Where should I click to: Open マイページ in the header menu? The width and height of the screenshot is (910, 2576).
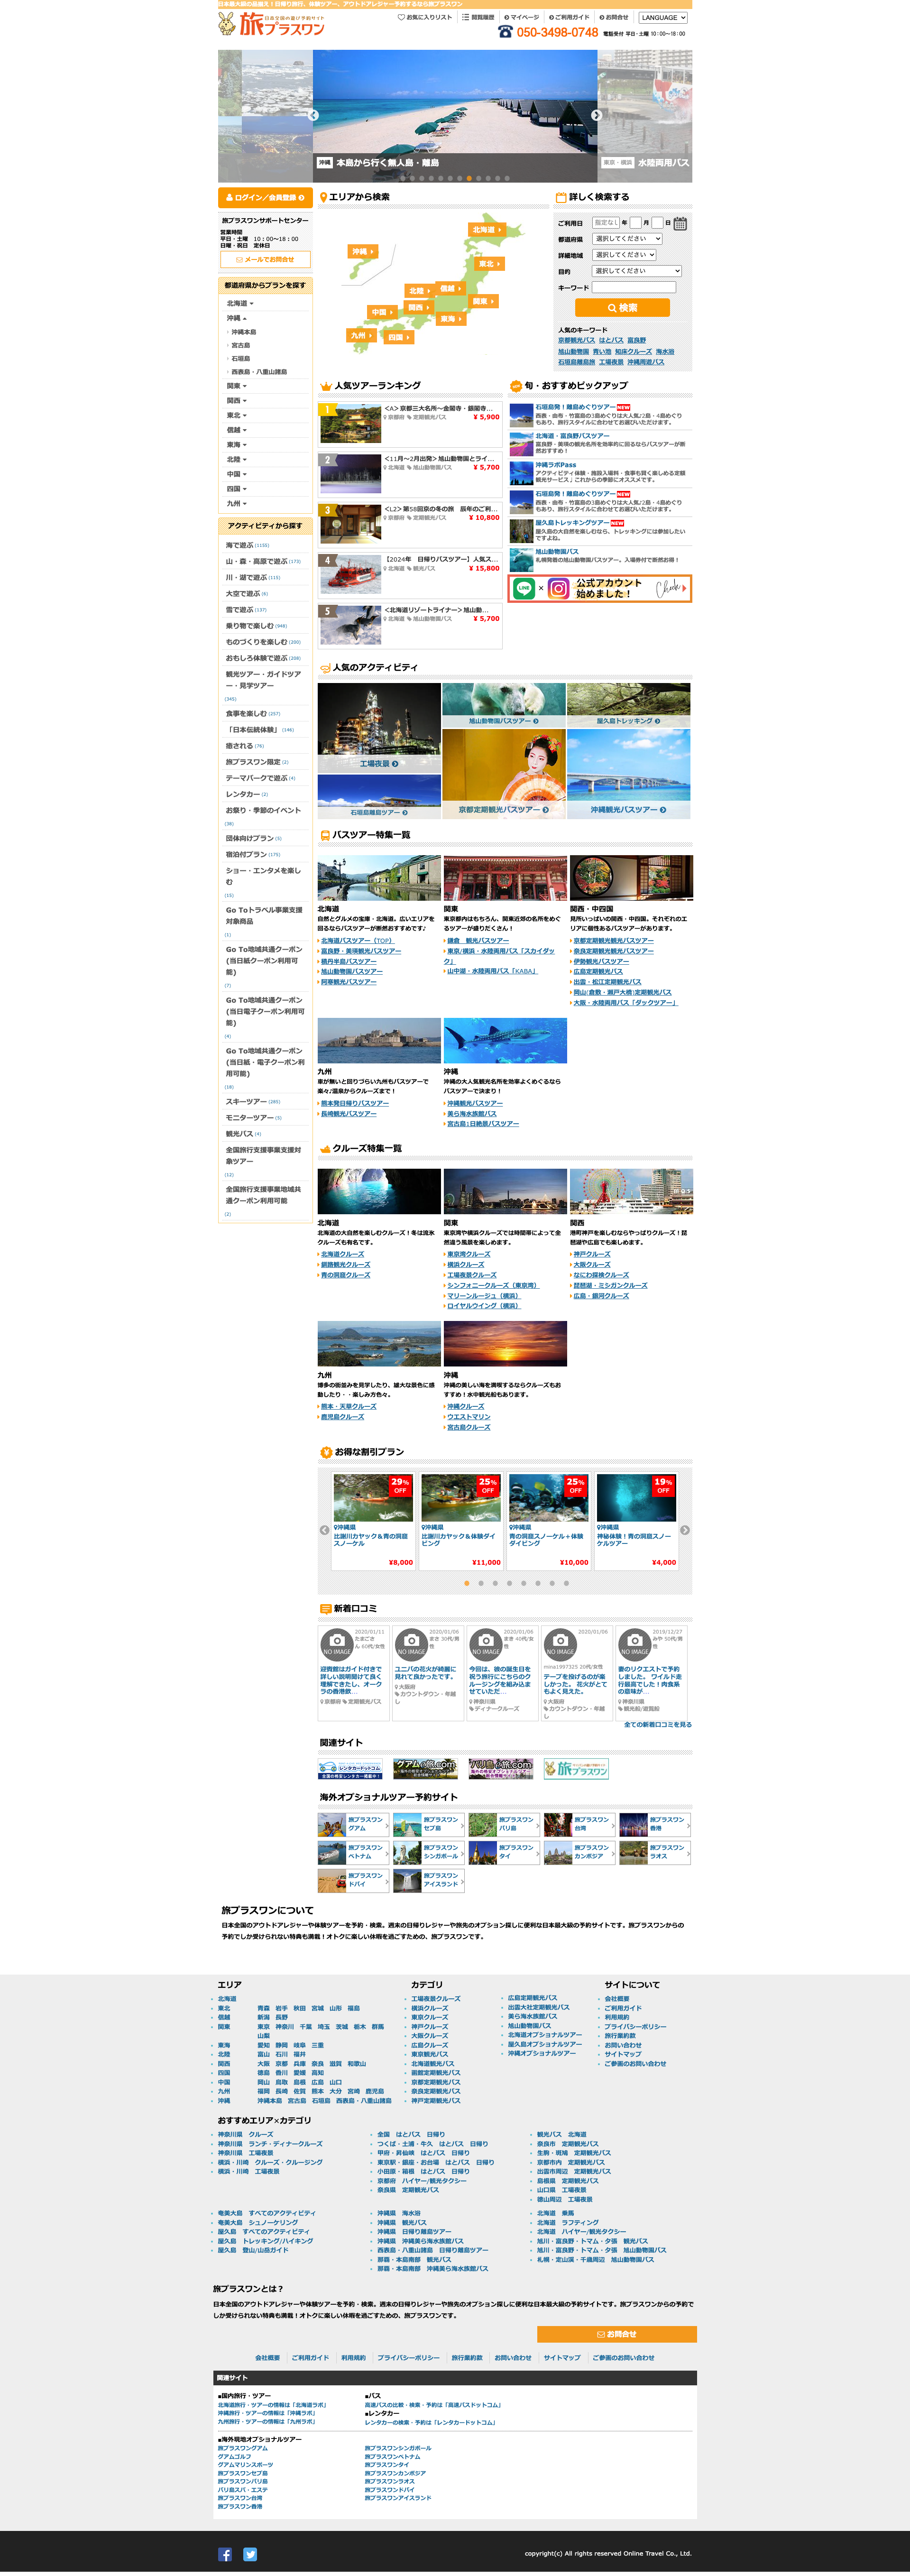(522, 18)
